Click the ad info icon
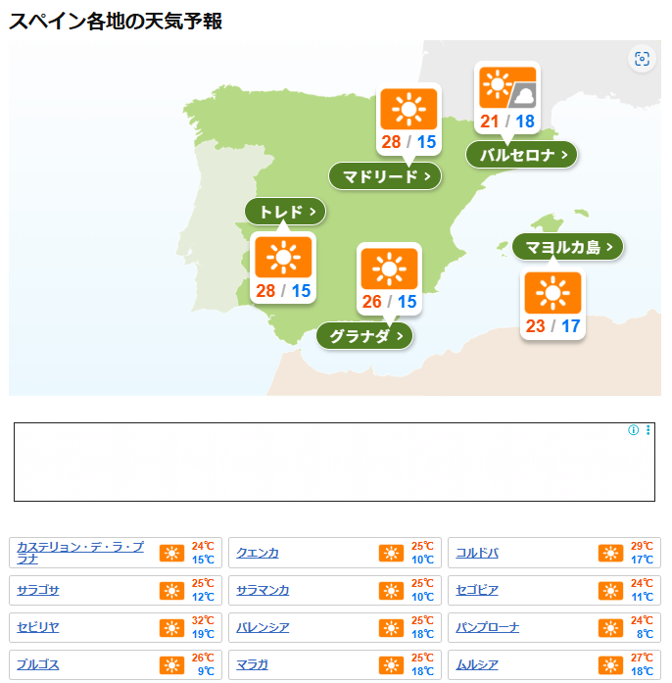This screenshot has height=683, width=672. pyautogui.click(x=633, y=430)
